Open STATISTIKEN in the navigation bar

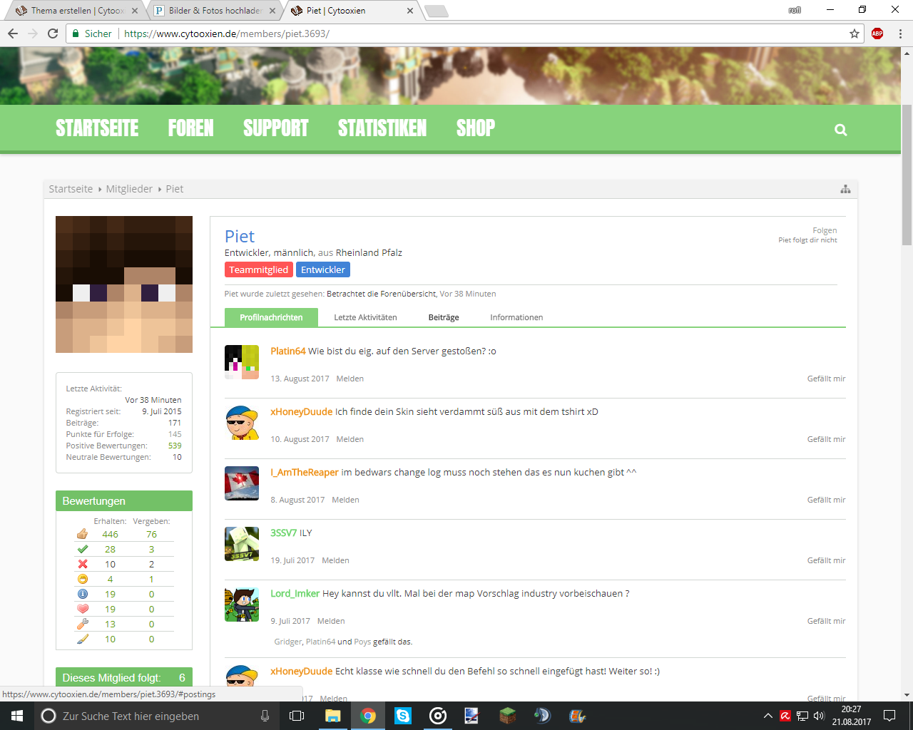(x=382, y=128)
